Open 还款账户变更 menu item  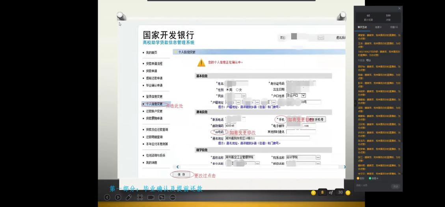(x=154, y=111)
